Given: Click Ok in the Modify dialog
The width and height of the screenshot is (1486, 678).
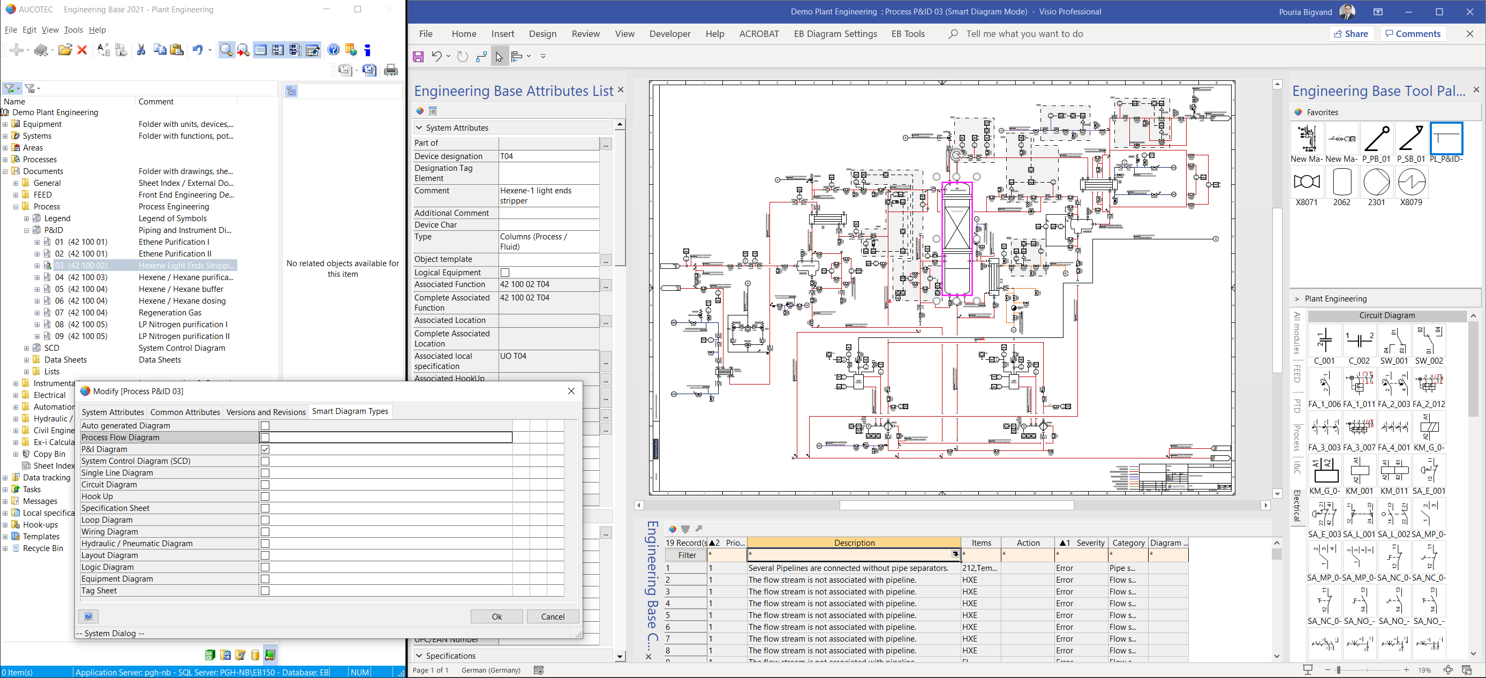Looking at the screenshot, I should click(496, 616).
